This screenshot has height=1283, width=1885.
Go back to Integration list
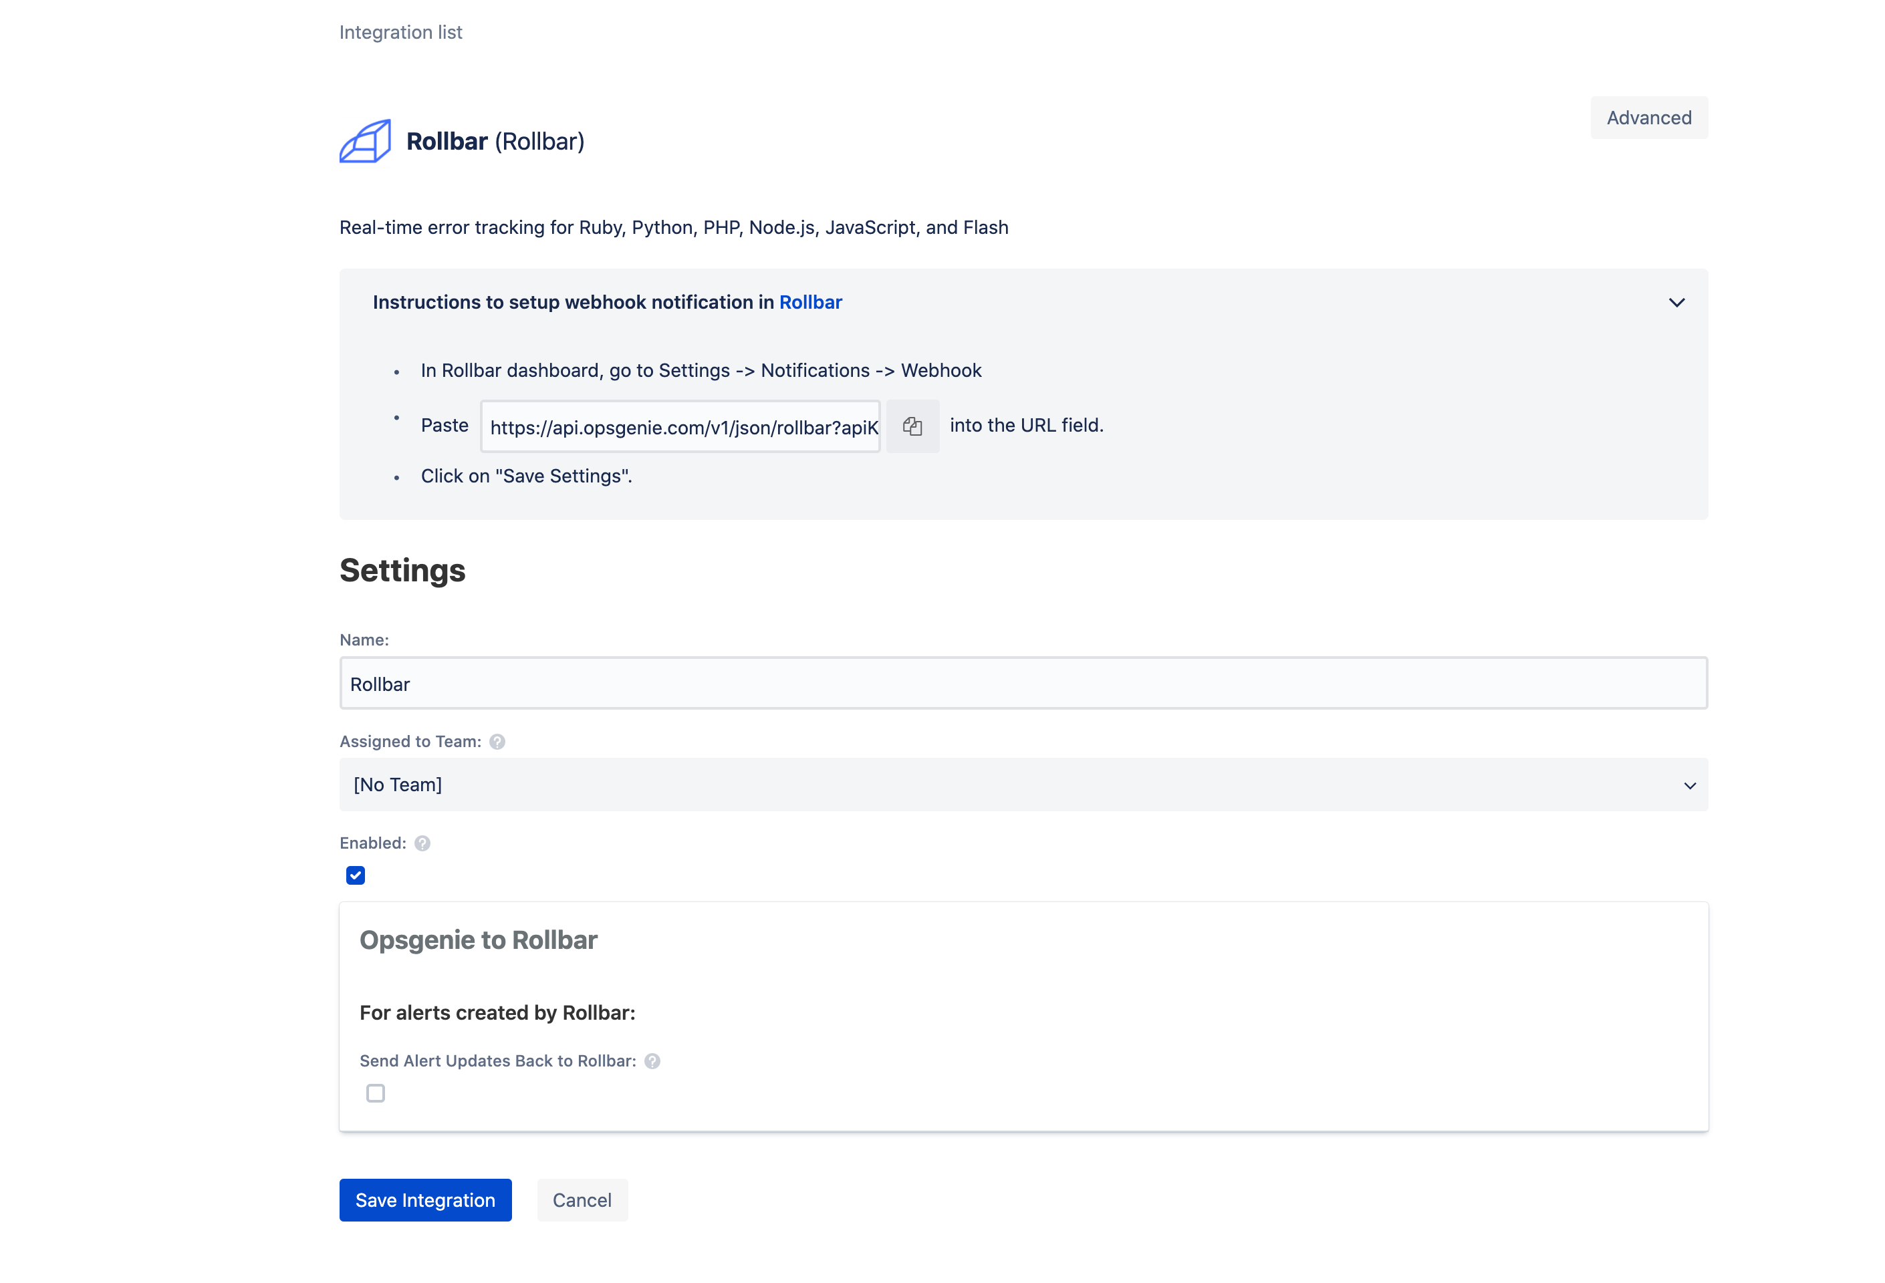(x=400, y=33)
